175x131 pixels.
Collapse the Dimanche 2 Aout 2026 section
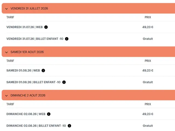pos(7,96)
